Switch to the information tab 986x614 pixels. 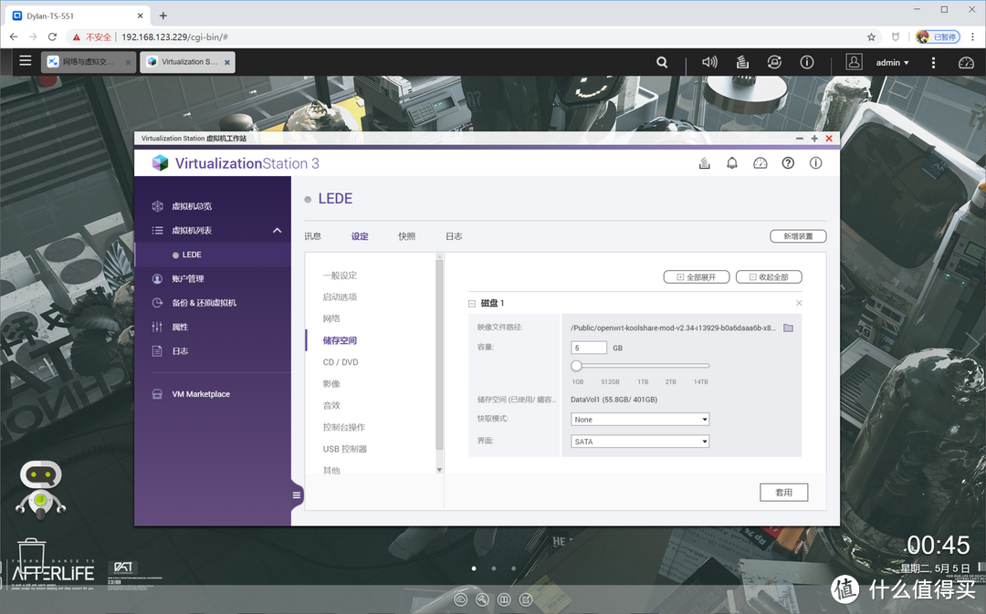[x=312, y=236]
